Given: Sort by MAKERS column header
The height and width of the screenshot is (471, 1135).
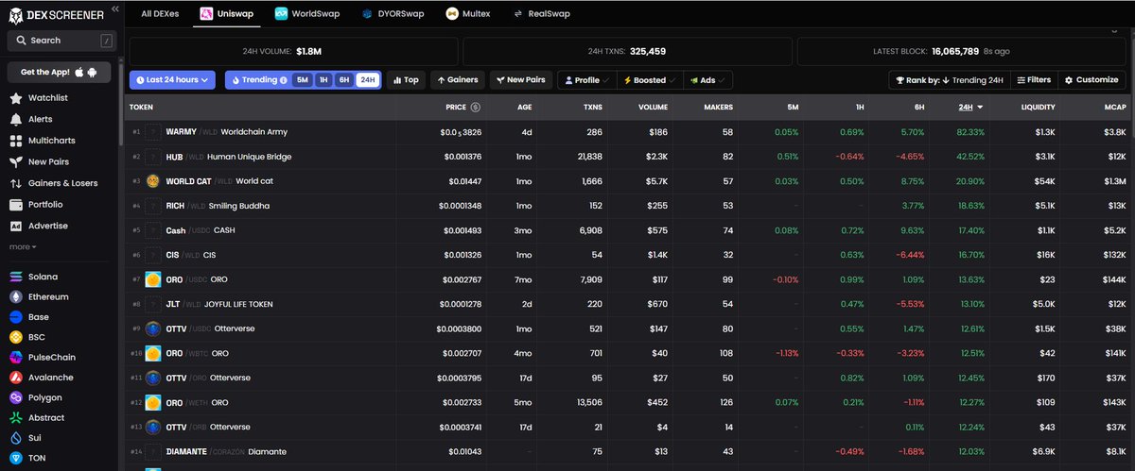Looking at the screenshot, I should point(718,108).
